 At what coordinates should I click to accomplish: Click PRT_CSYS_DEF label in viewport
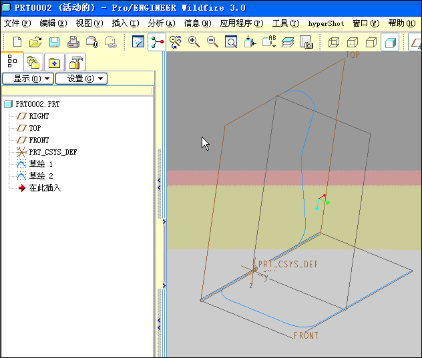[288, 264]
